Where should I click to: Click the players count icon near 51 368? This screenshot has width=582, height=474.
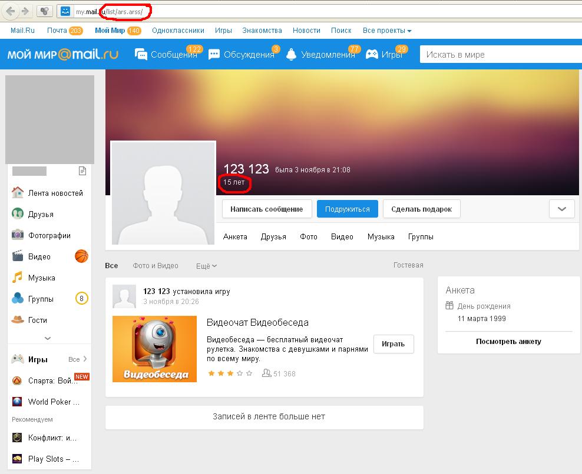pyautogui.click(x=266, y=373)
